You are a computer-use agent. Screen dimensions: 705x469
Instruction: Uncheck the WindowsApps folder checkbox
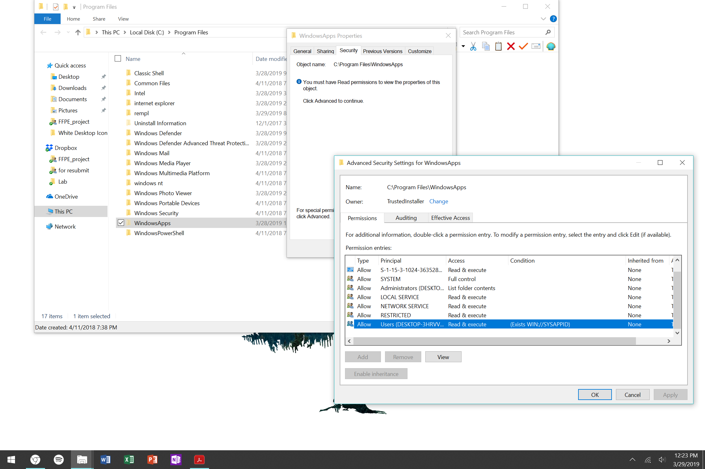click(x=121, y=223)
